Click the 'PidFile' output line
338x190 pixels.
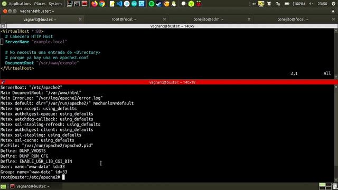[x=47, y=146]
